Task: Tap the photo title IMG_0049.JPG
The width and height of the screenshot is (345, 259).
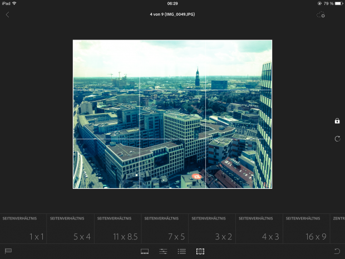Action: pyautogui.click(x=172, y=14)
